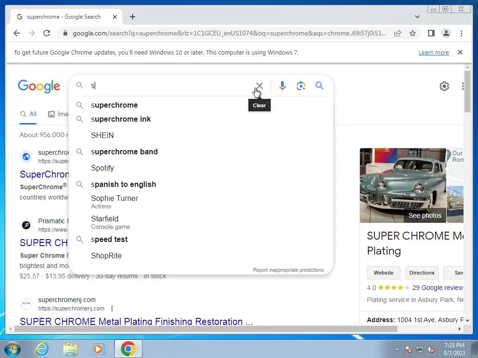Open a new tab
The width and height of the screenshot is (478, 358).
(x=132, y=17)
